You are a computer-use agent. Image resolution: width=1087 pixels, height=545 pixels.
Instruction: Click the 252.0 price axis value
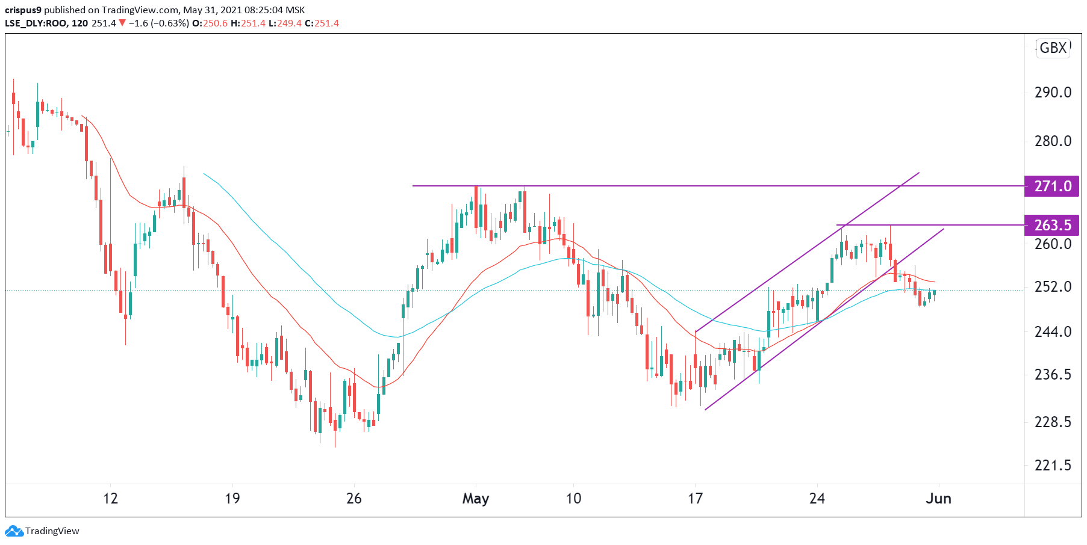point(1053,287)
